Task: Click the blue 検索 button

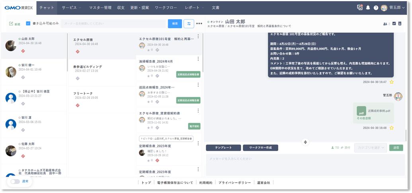Action: pos(175,23)
